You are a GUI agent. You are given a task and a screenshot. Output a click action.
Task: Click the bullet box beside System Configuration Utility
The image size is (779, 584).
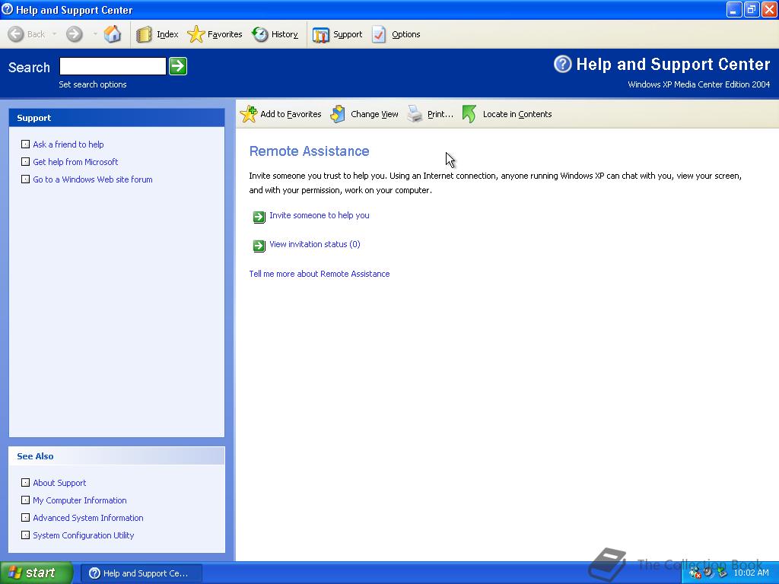[25, 535]
